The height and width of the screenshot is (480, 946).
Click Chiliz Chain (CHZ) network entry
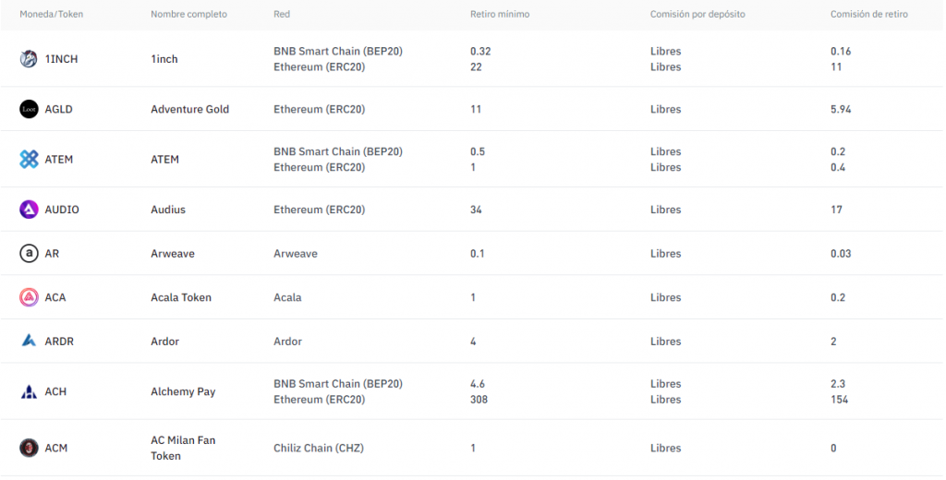319,448
